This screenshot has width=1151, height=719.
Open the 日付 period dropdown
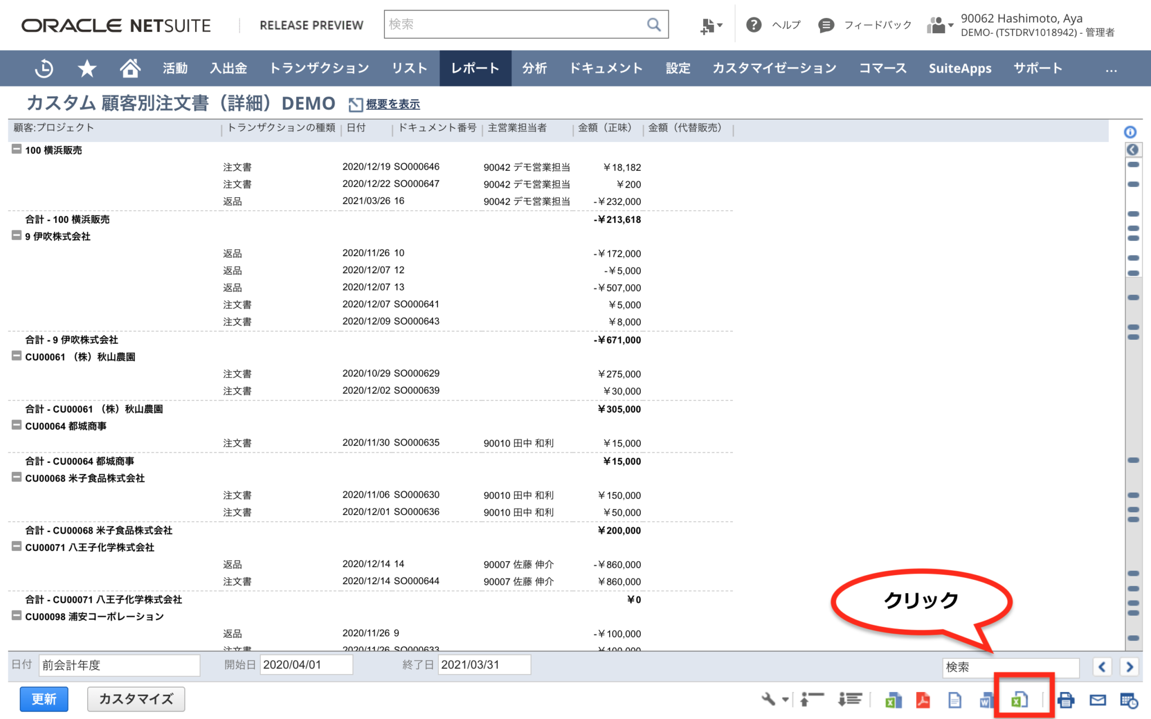coord(119,665)
